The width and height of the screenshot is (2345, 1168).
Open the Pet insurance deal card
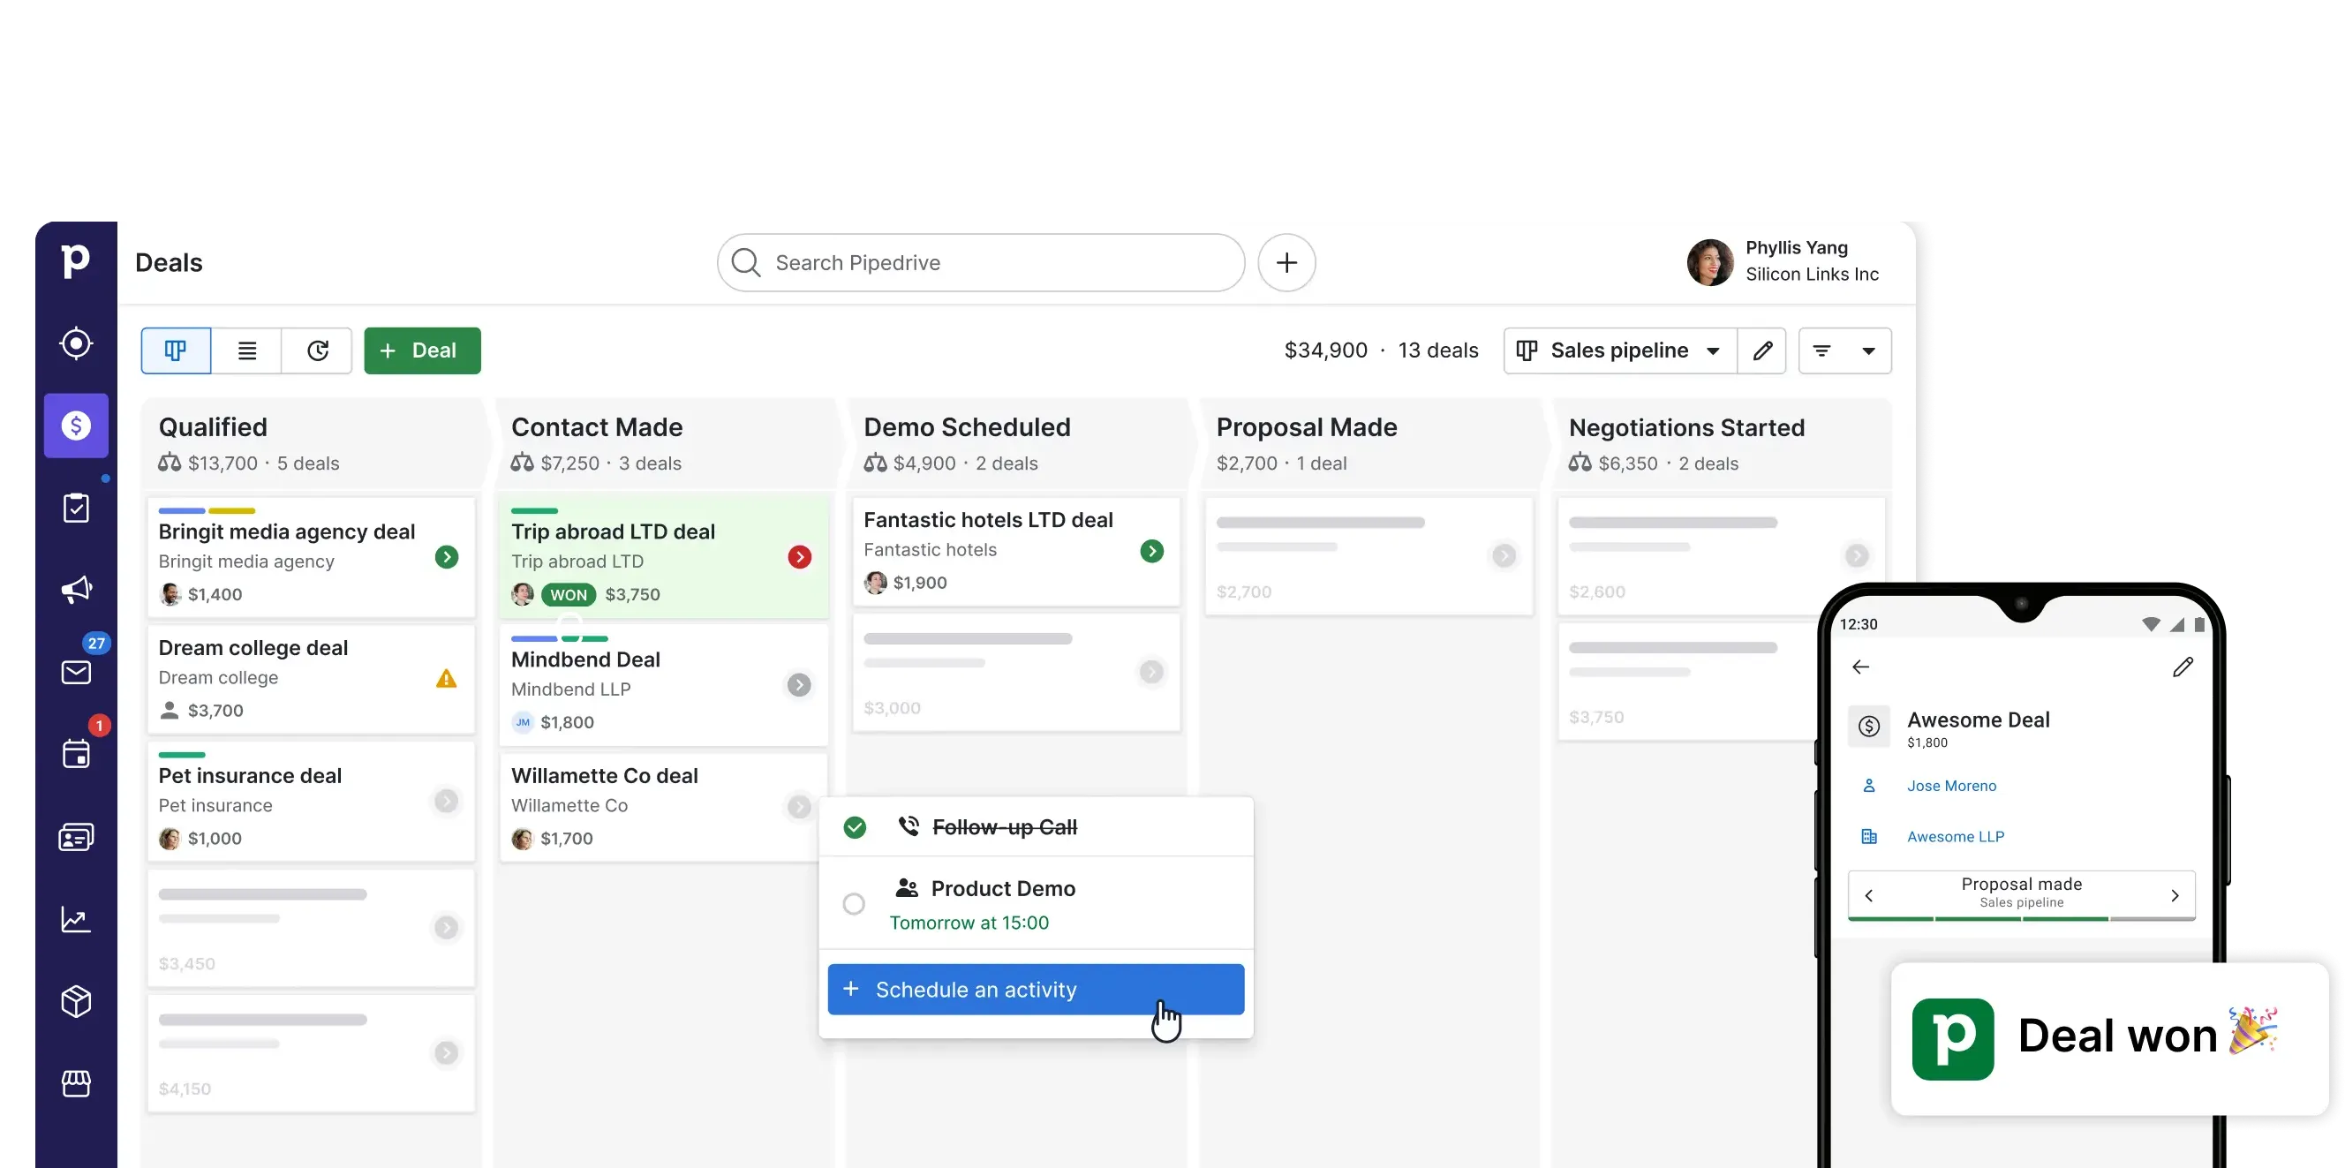[x=312, y=801]
